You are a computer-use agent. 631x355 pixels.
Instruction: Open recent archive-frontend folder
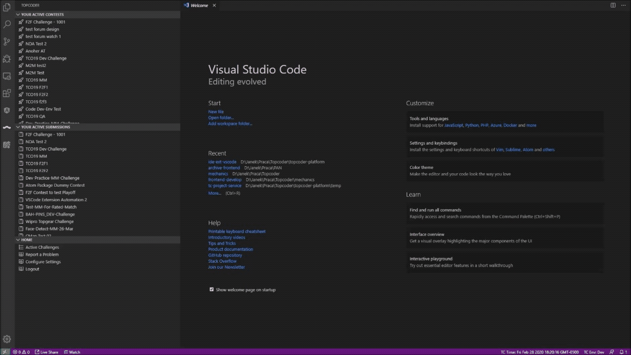224,168
